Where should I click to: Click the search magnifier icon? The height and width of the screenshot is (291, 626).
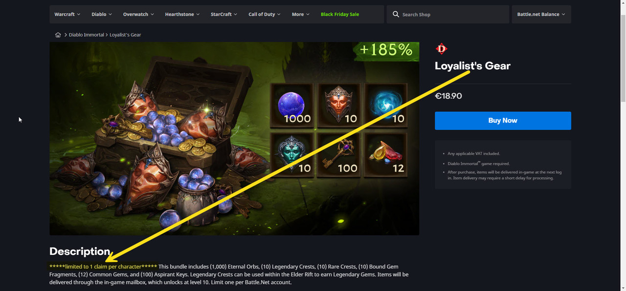tap(396, 14)
